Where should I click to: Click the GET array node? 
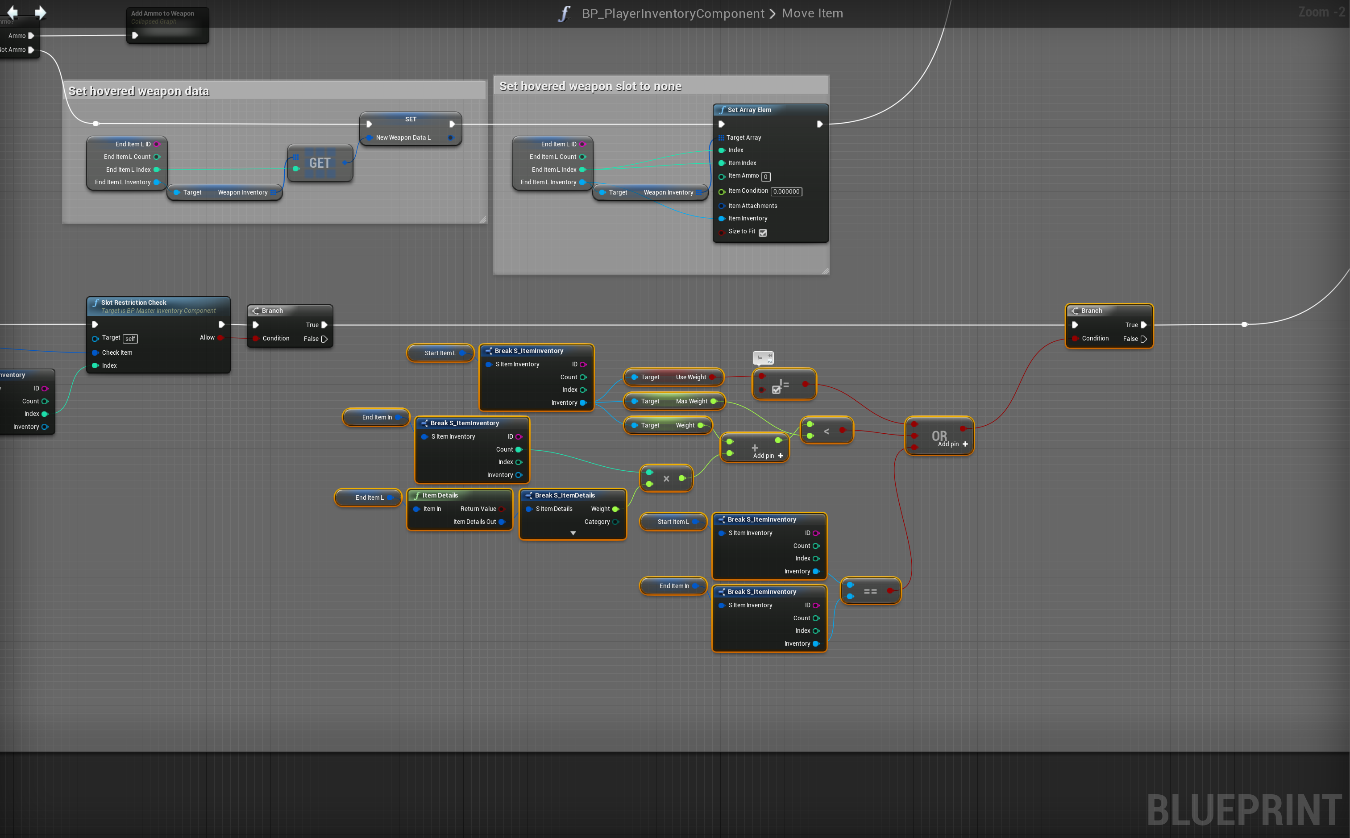click(320, 163)
